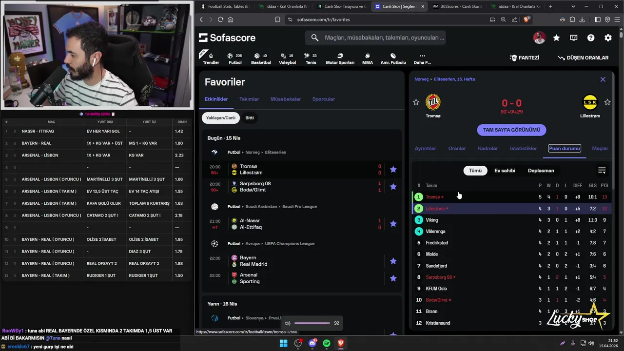Open the Voleybol sport category
624x351 pixels.
pyautogui.click(x=287, y=58)
